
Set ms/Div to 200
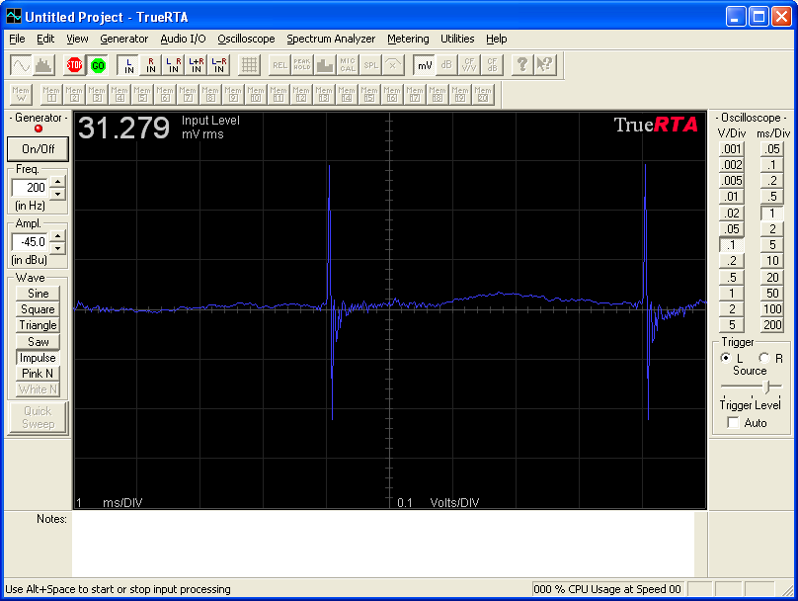(772, 325)
